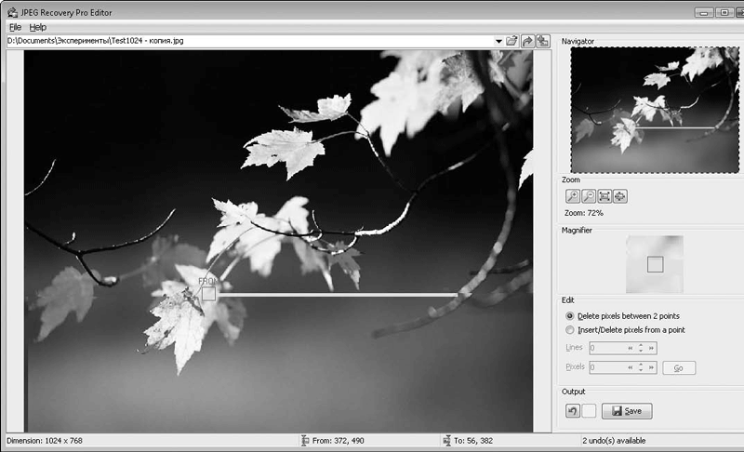Screen dimensions: 744x452
Task: Click the zoom out magnifier icon
Action: [x=589, y=196]
